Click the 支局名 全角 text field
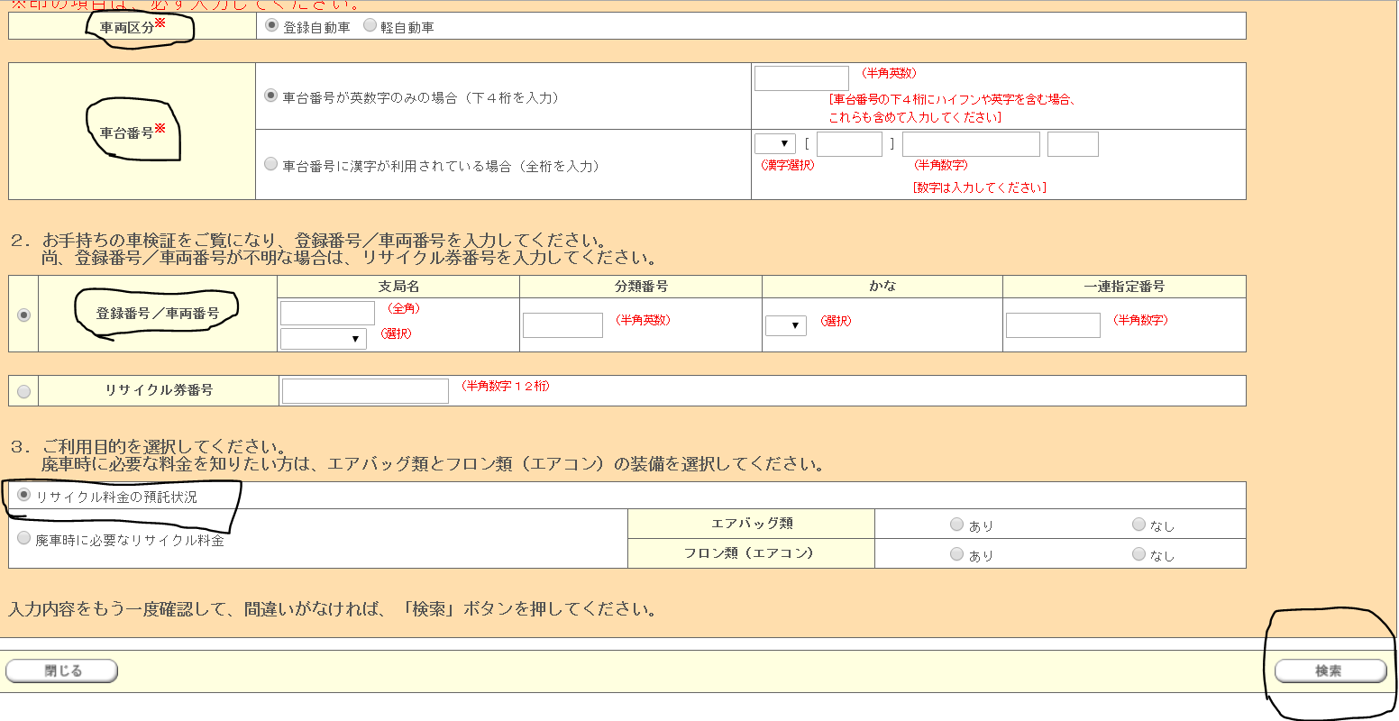1399x721 pixels. (x=327, y=313)
